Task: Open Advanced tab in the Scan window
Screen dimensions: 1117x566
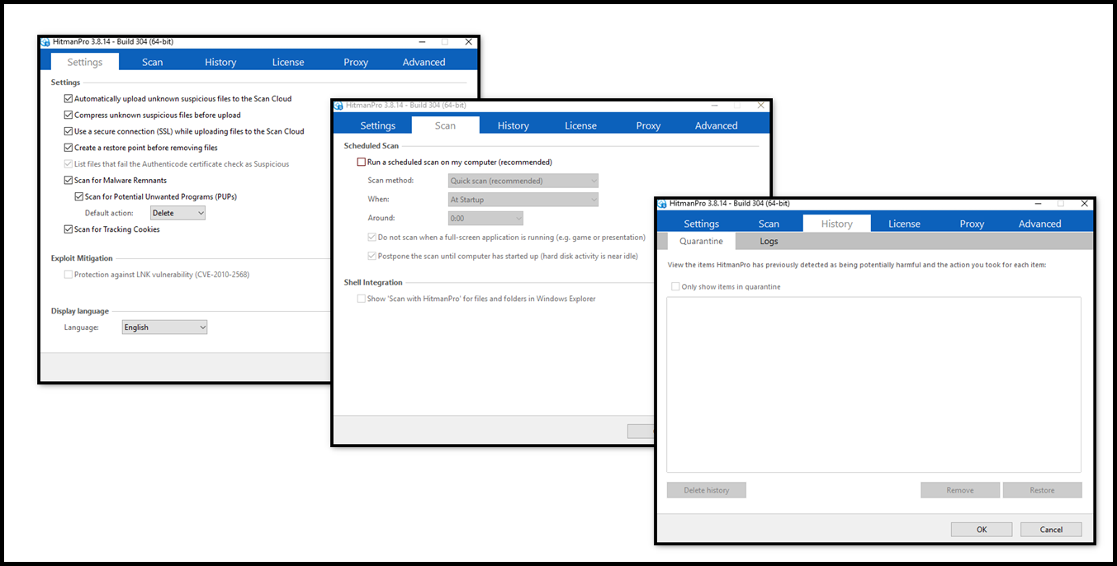Action: 717,125
